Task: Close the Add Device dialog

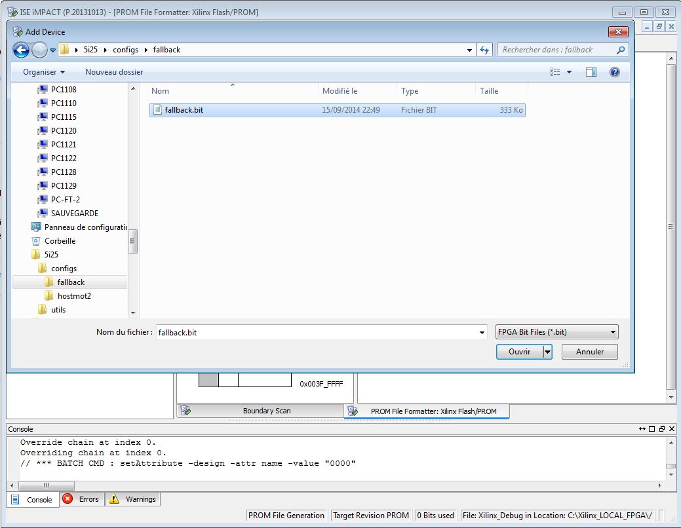Action: (x=618, y=31)
